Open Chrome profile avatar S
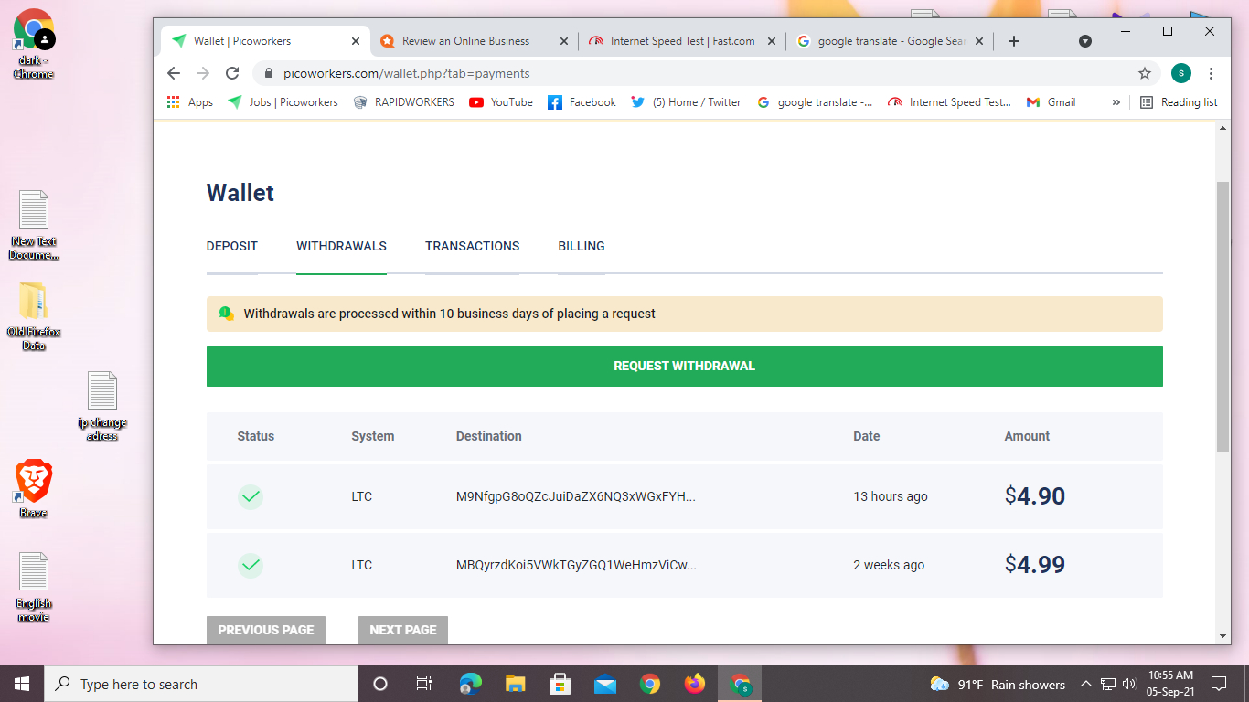Viewport: 1249px width, 702px height. click(x=1180, y=73)
